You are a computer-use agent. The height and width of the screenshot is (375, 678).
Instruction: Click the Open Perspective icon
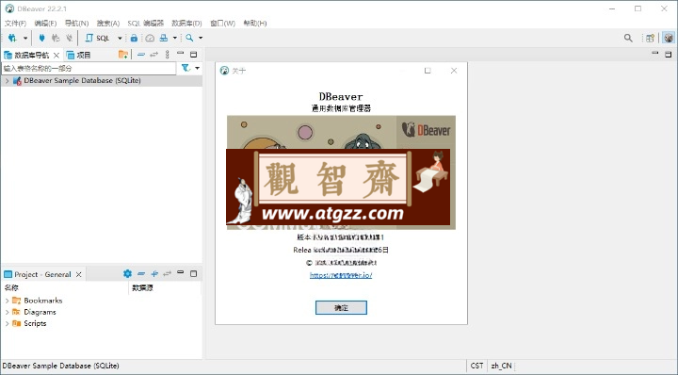pos(650,38)
